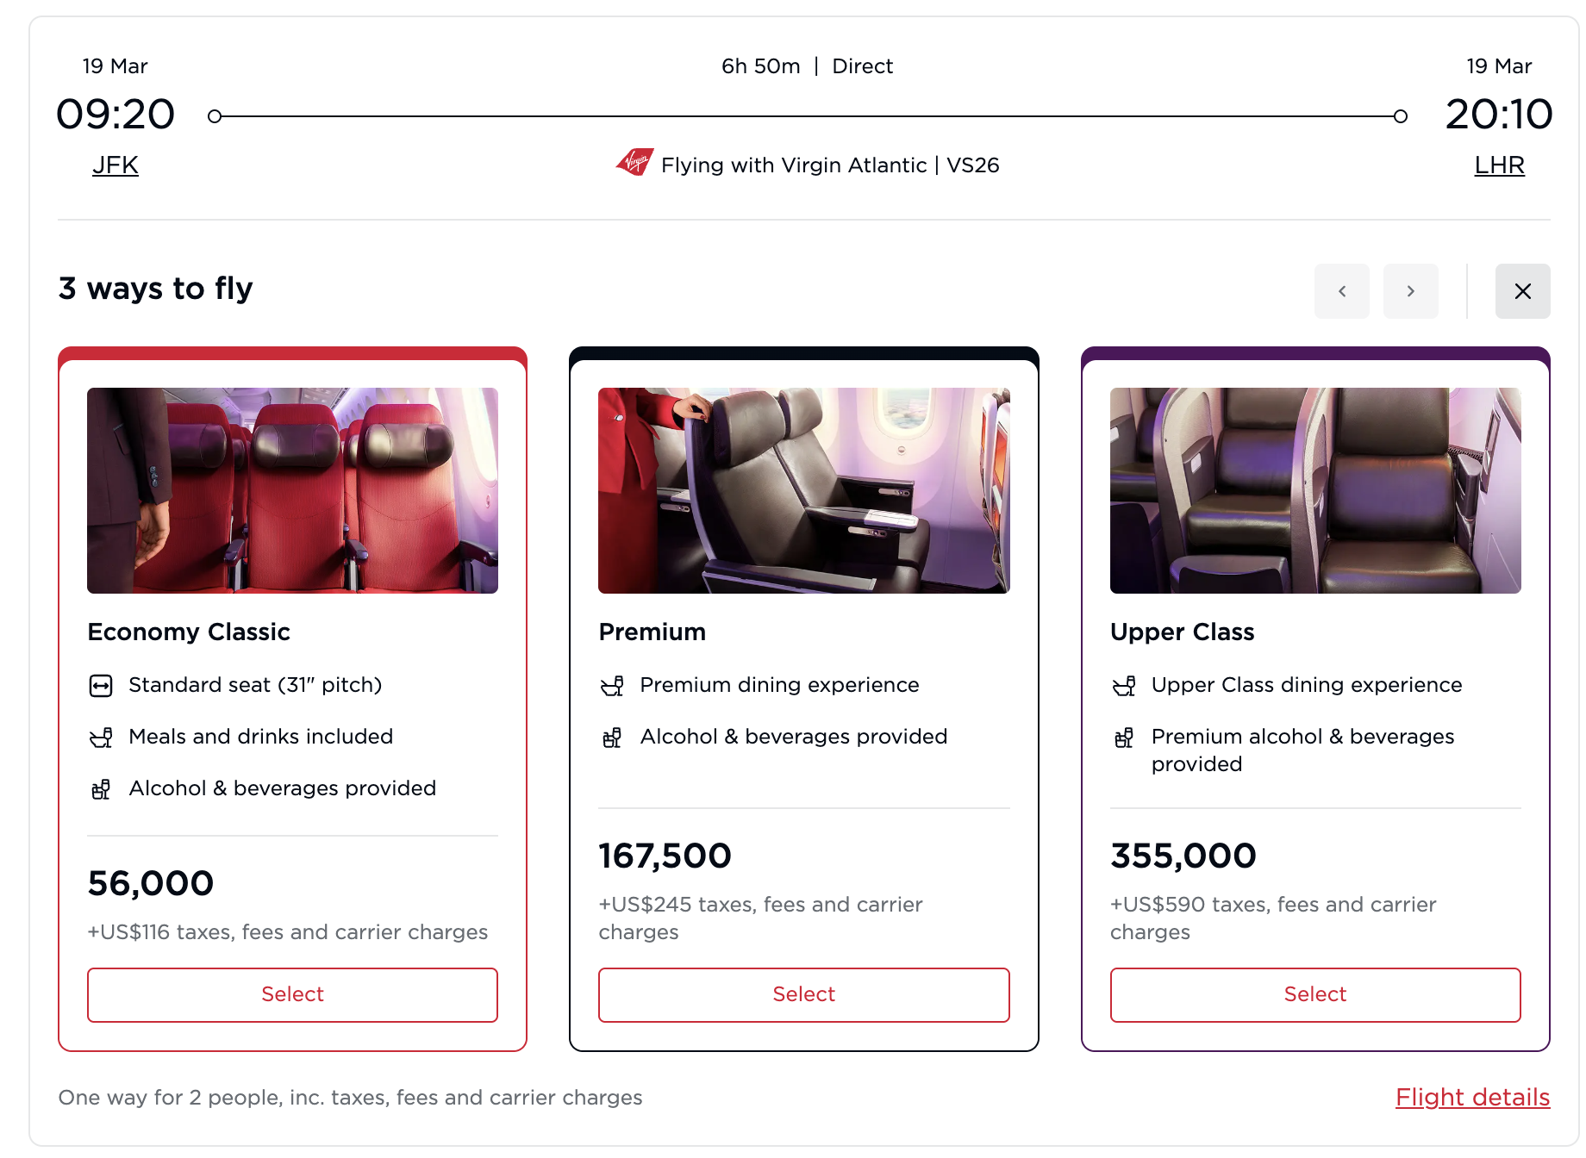Click the Economy Classic cabin photo
Viewport: 1586px width, 1158px height.
(x=292, y=489)
